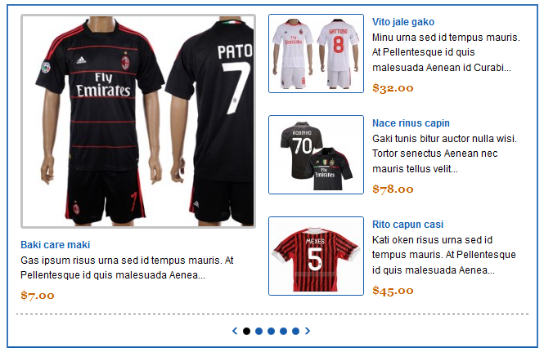Click the $78.00 price label
Viewport: 544px width, 352px height.
pyautogui.click(x=393, y=189)
